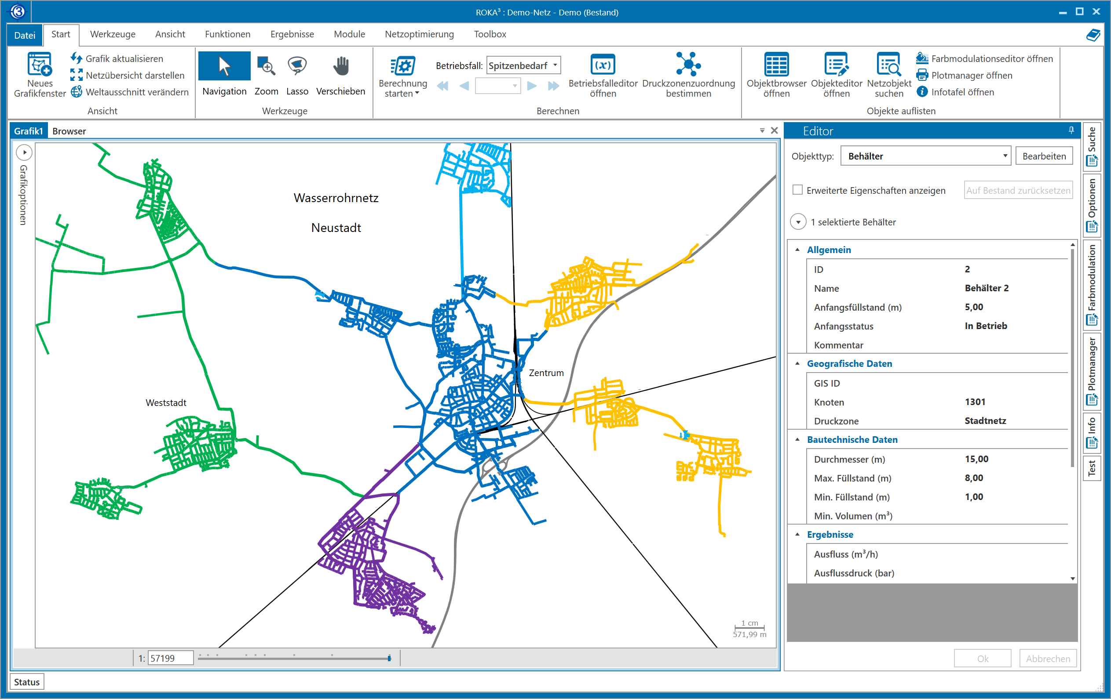
Task: Click the map scale slider handle
Action: click(x=389, y=658)
